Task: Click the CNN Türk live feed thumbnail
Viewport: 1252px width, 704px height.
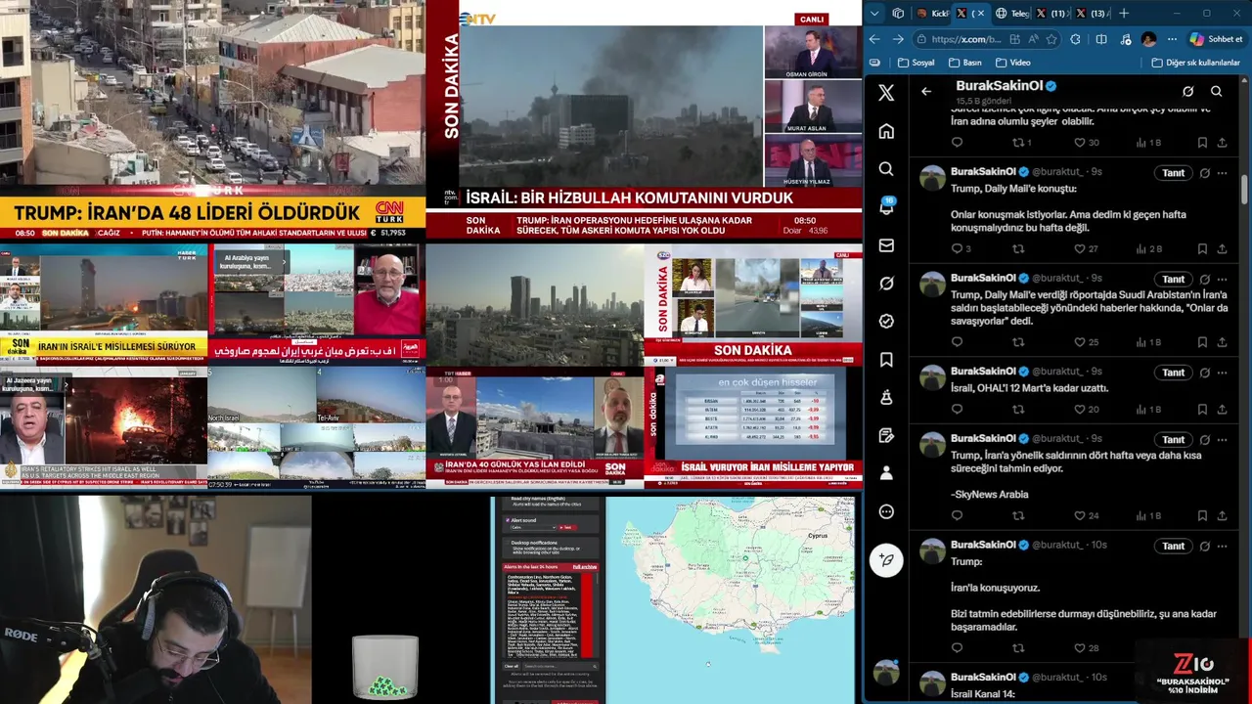Action: click(x=212, y=119)
